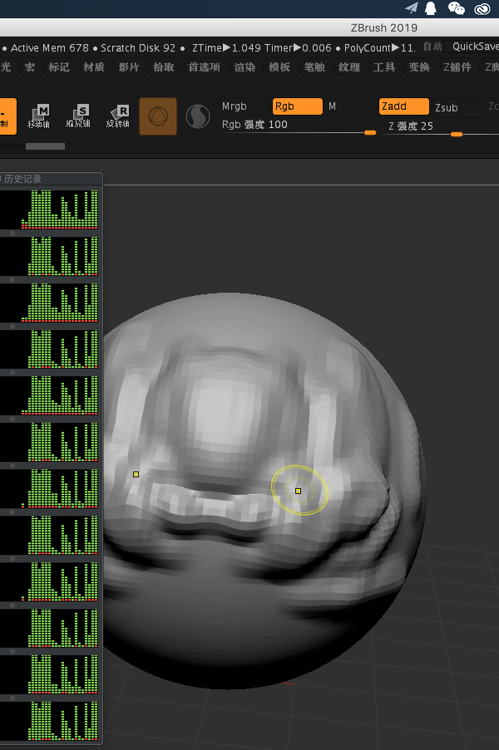Adjust the Z 强度 25 slider

pyautogui.click(x=441, y=127)
